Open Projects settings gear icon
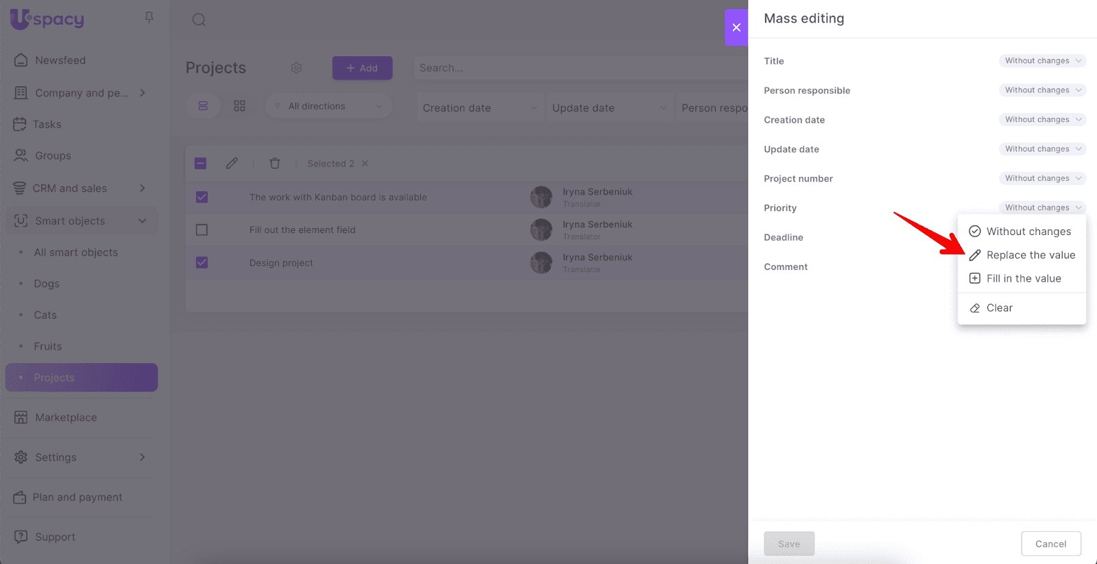1097x564 pixels. tap(296, 68)
